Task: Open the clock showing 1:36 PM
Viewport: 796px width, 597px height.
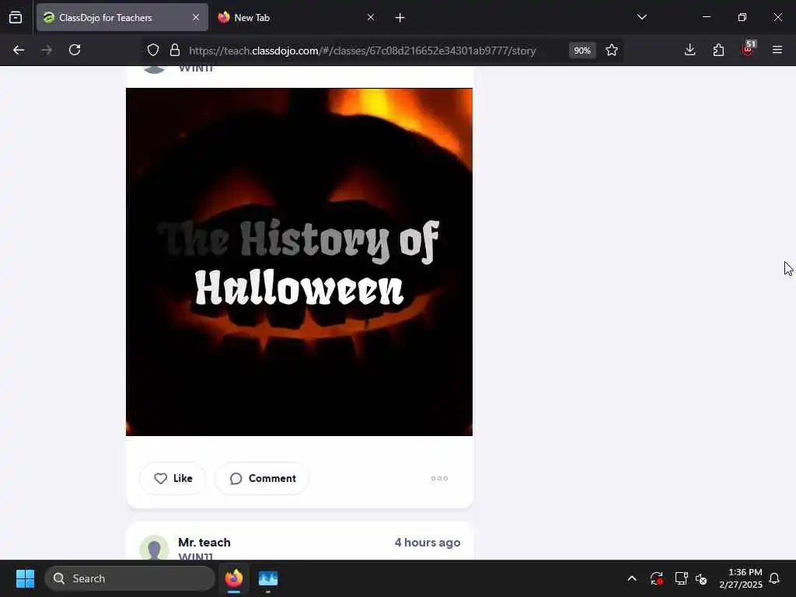Action: [740, 578]
